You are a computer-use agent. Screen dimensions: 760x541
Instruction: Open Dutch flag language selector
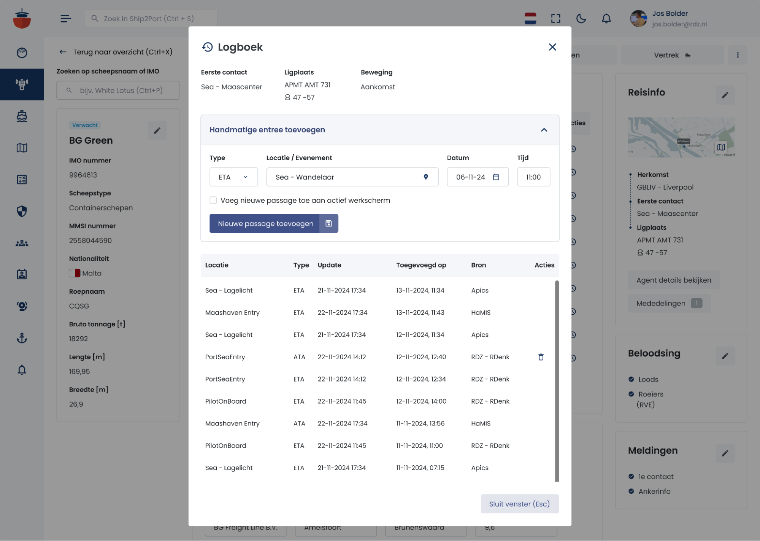pyautogui.click(x=530, y=18)
